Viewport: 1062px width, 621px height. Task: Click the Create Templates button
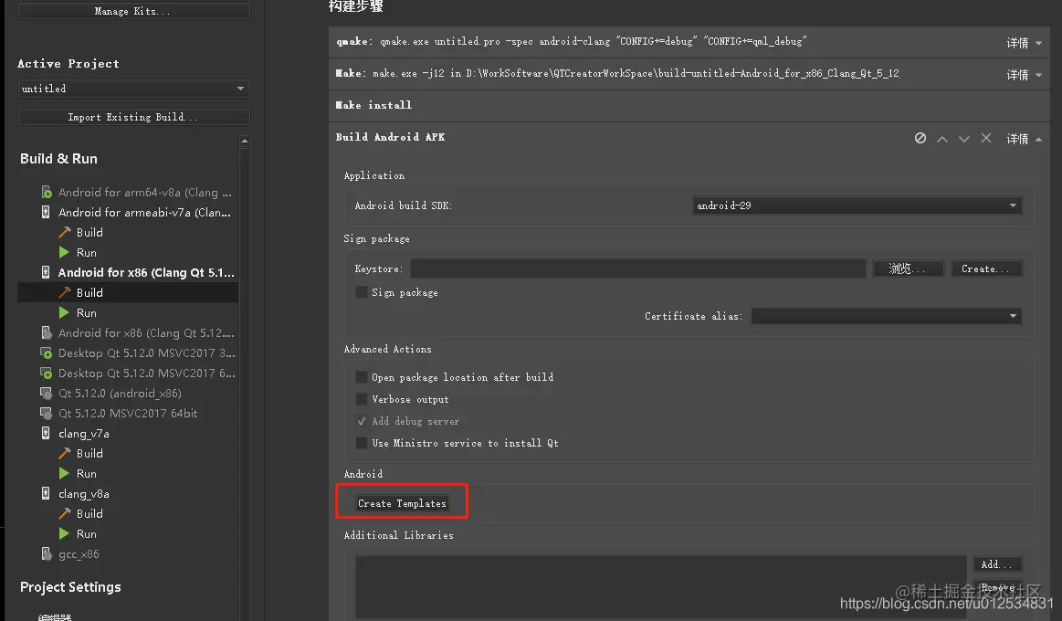click(403, 503)
